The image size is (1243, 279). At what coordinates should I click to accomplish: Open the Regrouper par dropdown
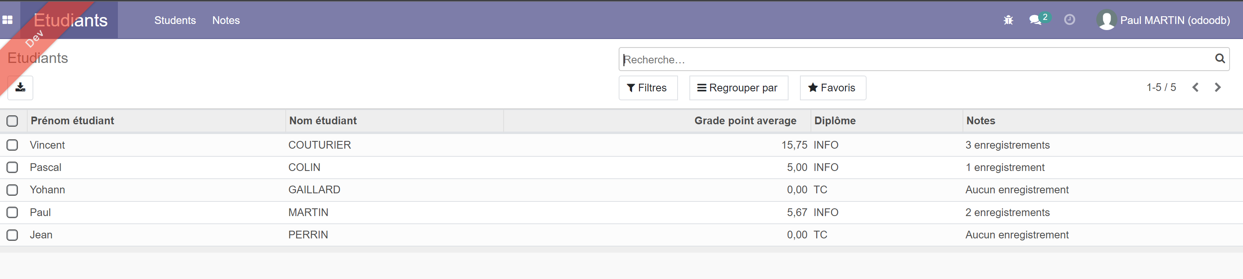tap(738, 88)
